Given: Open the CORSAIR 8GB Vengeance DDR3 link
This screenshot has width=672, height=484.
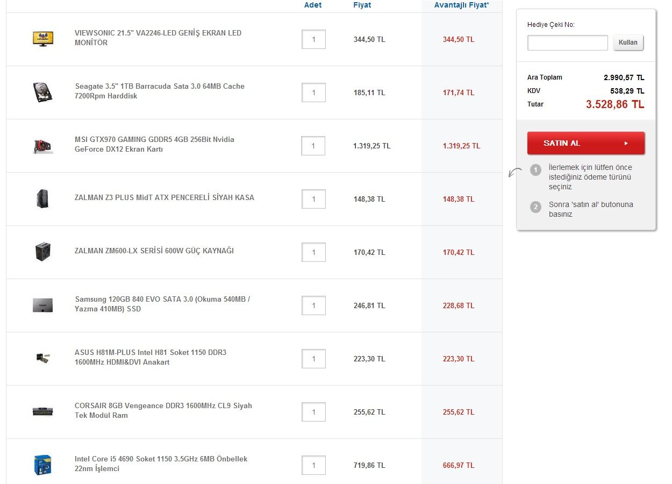Looking at the screenshot, I should 163,410.
